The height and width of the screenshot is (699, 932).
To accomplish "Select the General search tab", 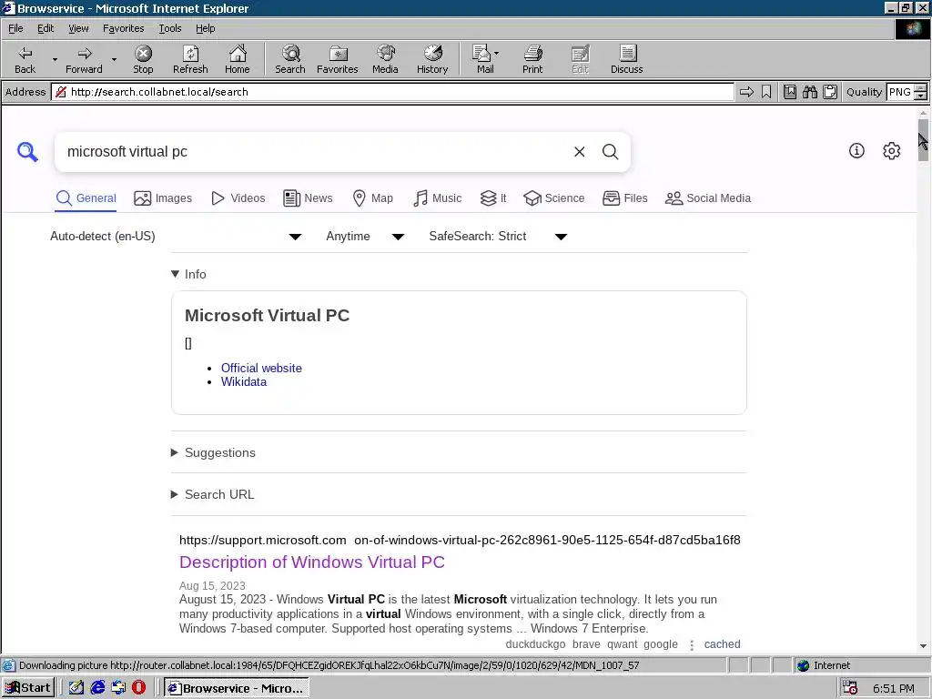I will click(x=86, y=198).
